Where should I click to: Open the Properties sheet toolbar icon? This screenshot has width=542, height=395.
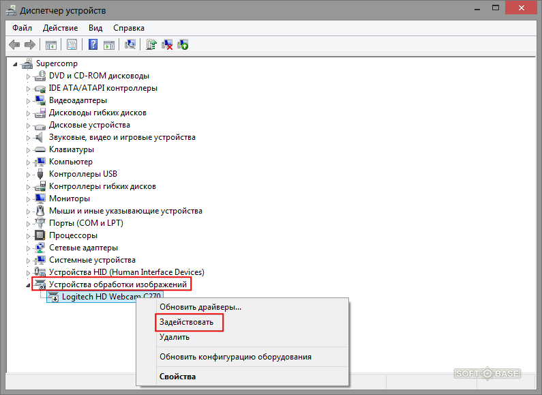pos(72,44)
